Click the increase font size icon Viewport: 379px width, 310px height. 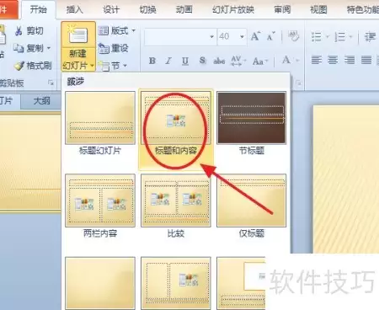pyautogui.click(x=255, y=36)
